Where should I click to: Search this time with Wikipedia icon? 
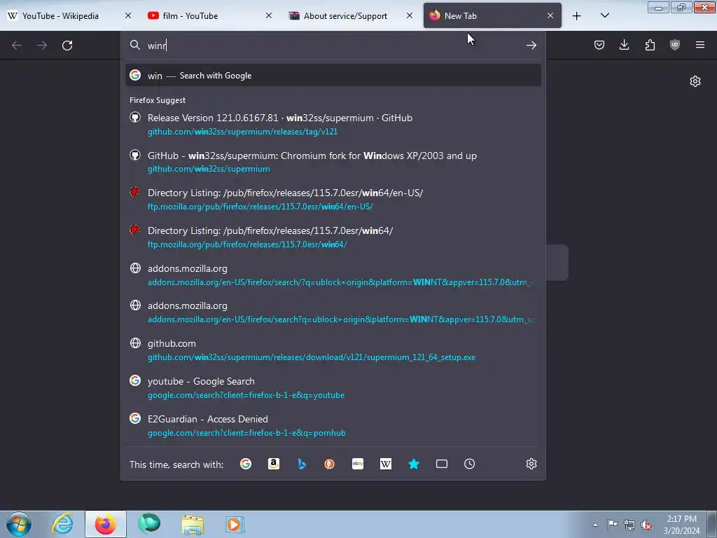(386, 464)
